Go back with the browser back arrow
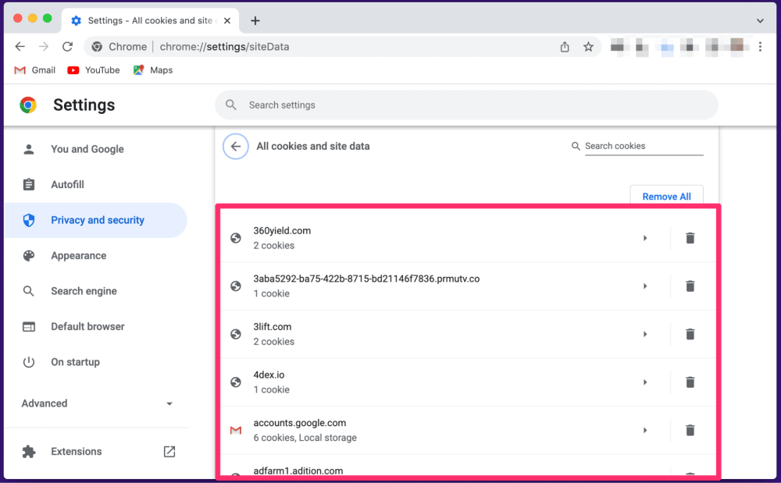The height and width of the screenshot is (483, 781). pyautogui.click(x=20, y=47)
